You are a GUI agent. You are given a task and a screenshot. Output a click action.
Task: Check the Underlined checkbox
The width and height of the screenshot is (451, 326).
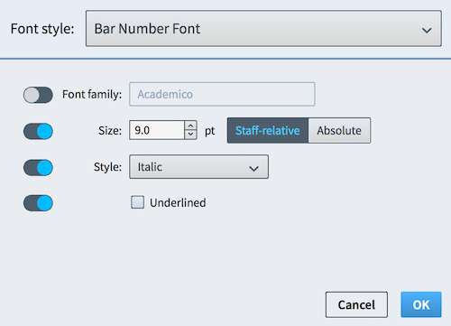click(x=137, y=202)
